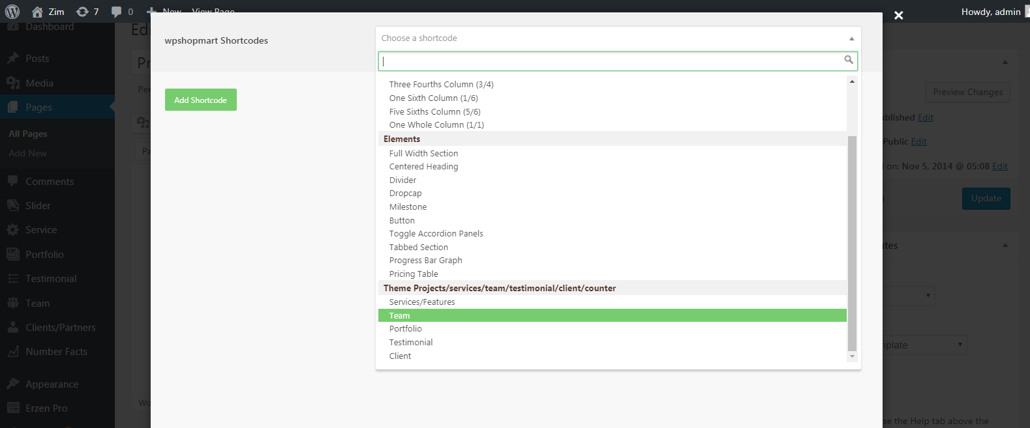Select Testimonial shortcode in dropdown list
Image resolution: width=1030 pixels, height=428 pixels.
613,342
